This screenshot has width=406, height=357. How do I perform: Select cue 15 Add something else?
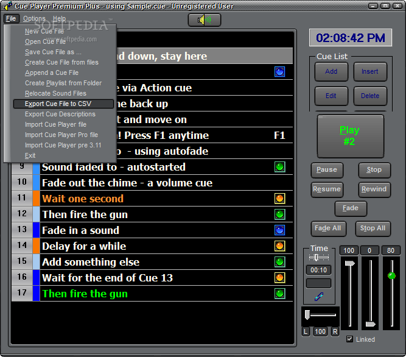(152, 262)
